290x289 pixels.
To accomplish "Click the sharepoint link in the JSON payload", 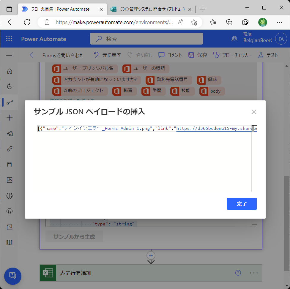I will pyautogui.click(x=216, y=128).
